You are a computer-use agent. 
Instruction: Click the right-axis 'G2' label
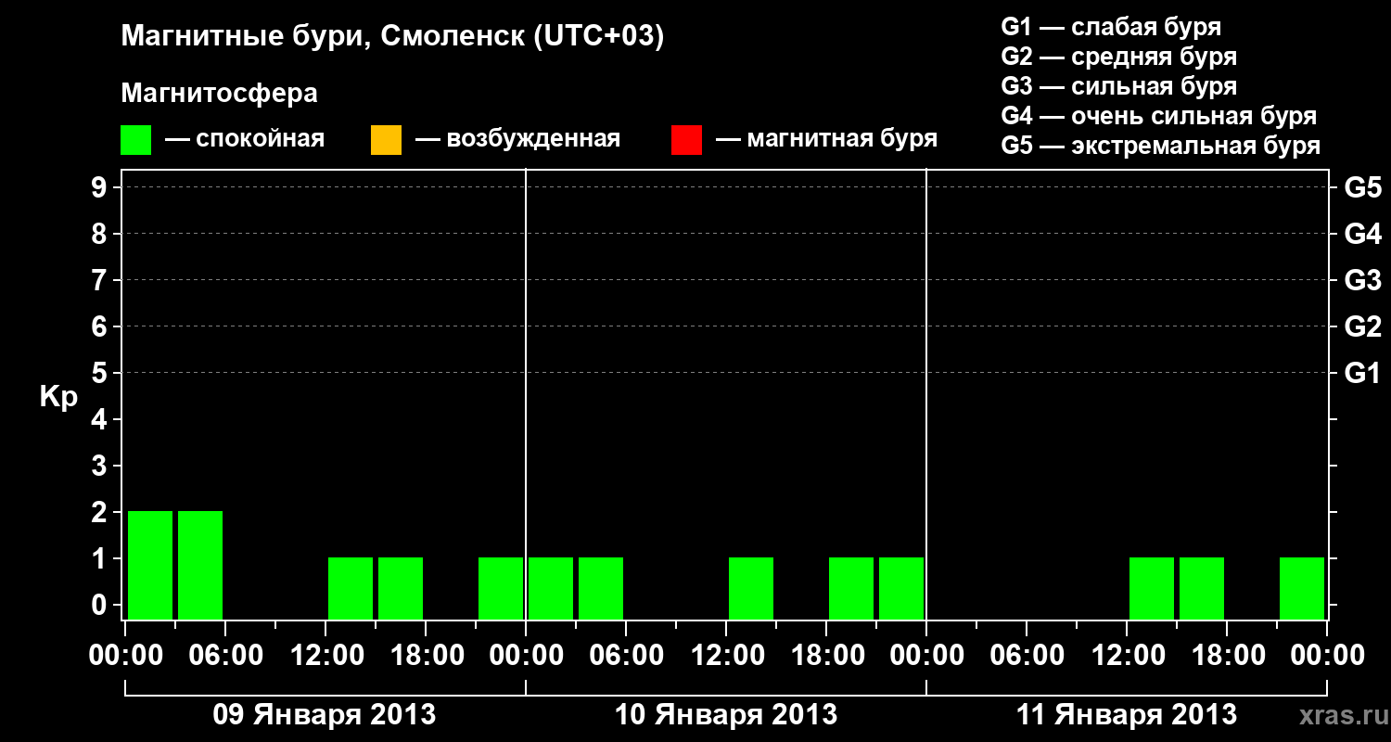point(1363,327)
